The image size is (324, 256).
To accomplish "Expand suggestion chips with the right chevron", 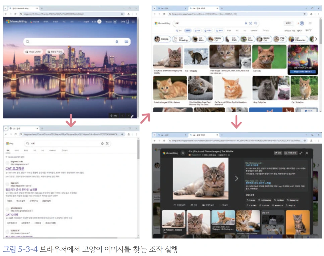I will 316,39.
